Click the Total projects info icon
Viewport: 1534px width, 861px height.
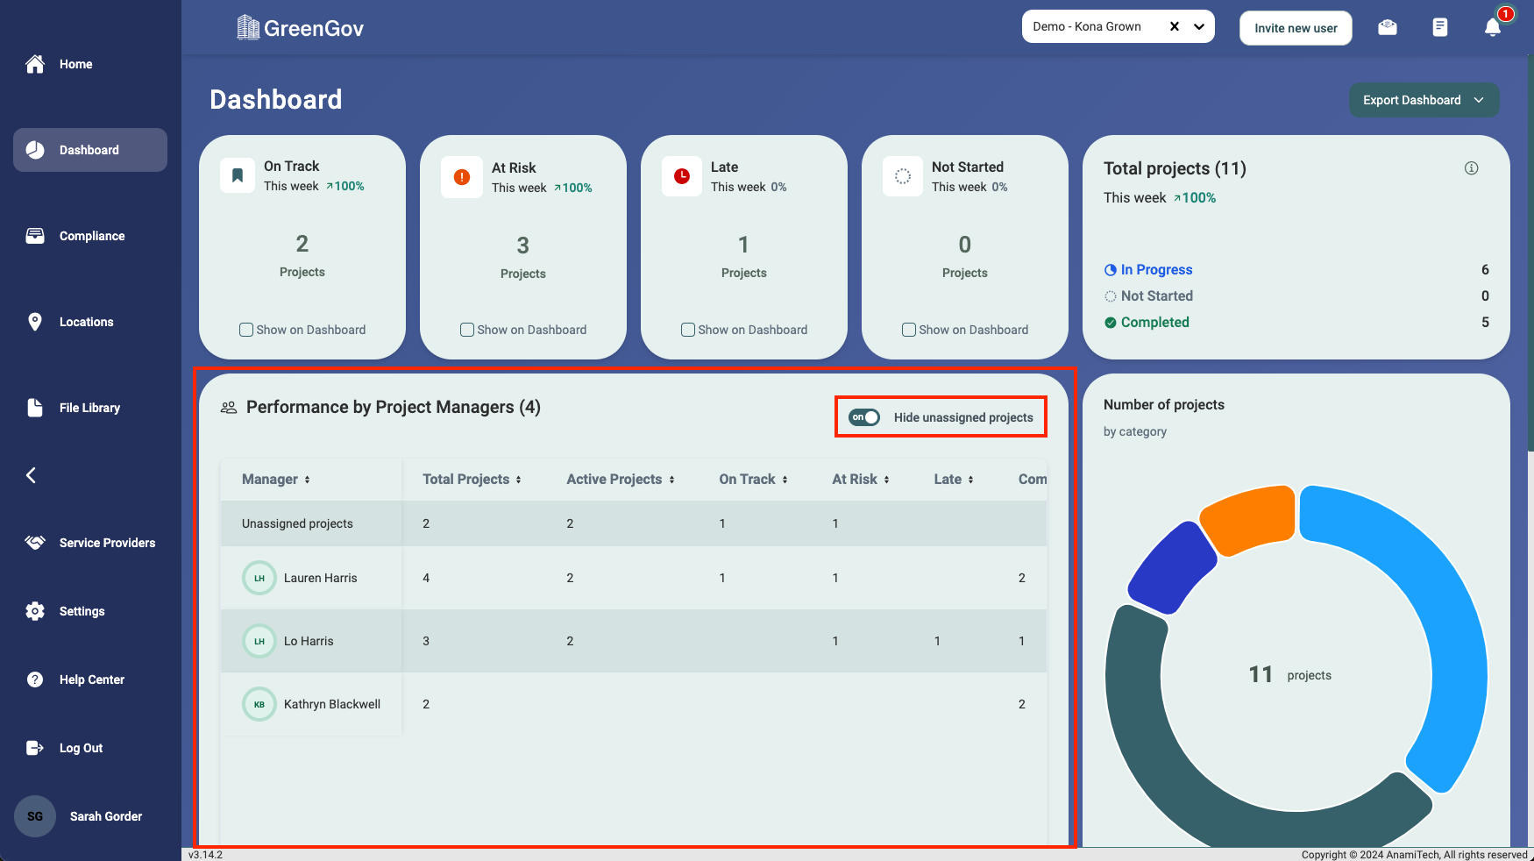click(x=1471, y=168)
